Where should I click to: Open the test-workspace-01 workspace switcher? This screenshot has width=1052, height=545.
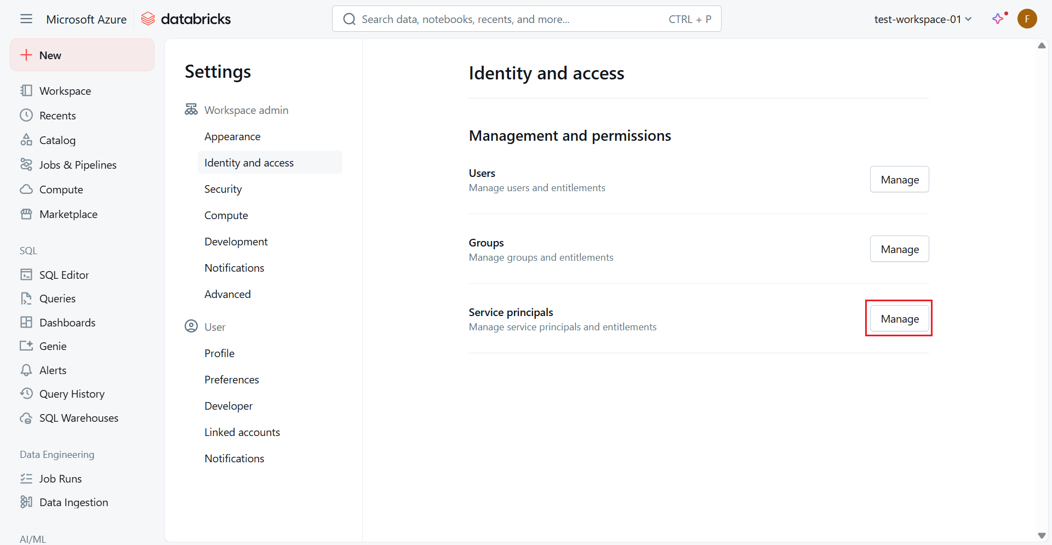(923, 19)
